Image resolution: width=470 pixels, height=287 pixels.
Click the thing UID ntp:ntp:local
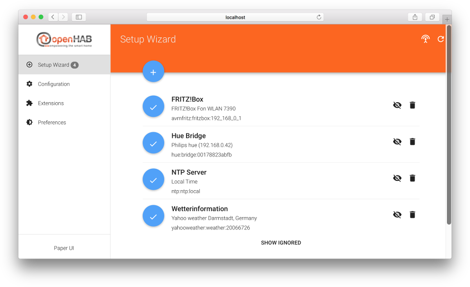coord(186,191)
